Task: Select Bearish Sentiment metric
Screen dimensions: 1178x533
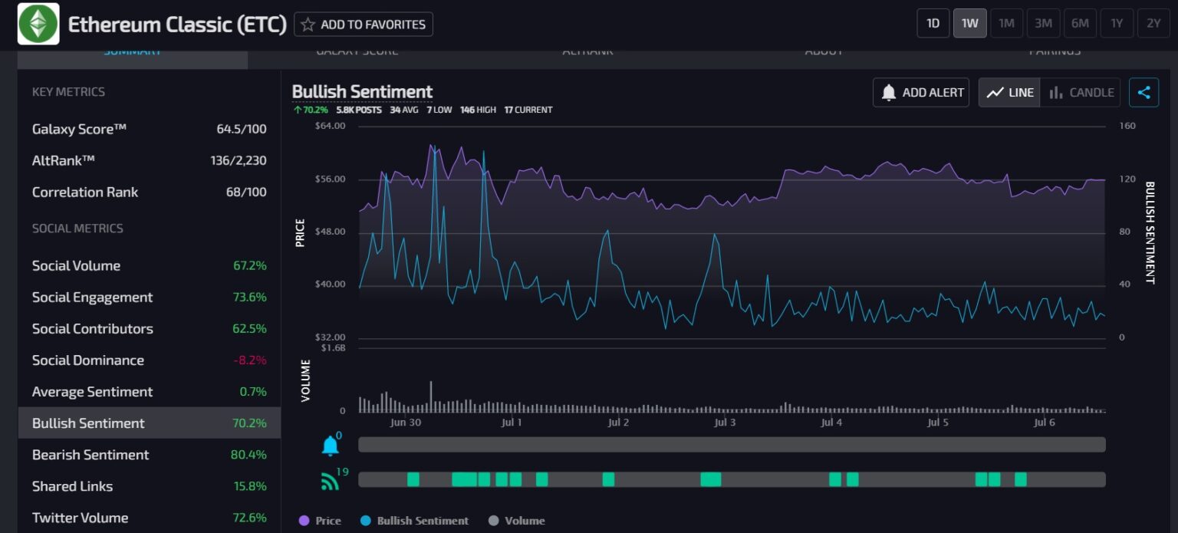Action: tap(150, 454)
